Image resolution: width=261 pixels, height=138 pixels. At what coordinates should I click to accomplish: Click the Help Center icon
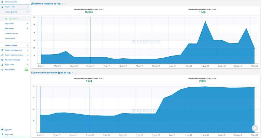pyautogui.click(x=2, y=134)
